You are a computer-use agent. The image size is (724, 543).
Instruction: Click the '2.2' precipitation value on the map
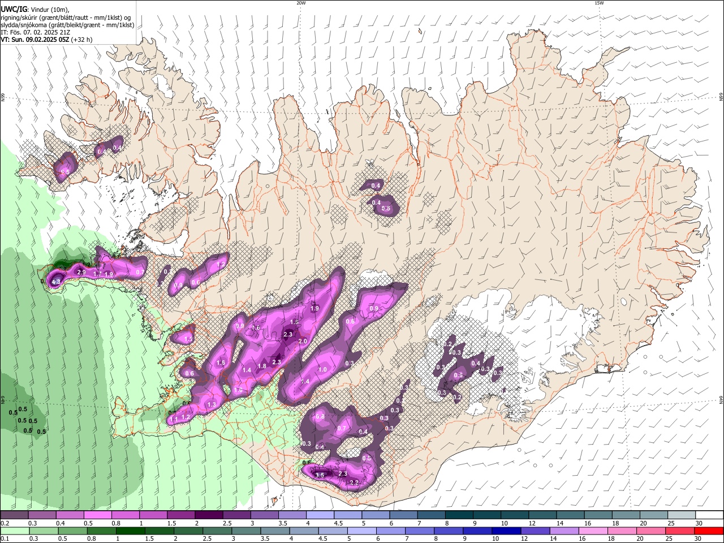355,482
